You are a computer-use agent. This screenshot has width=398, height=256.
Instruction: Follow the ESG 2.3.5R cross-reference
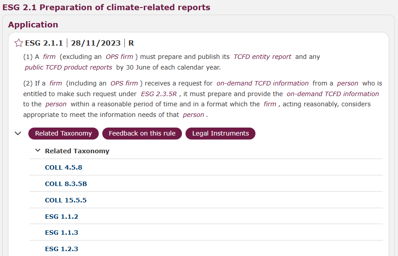click(x=159, y=94)
